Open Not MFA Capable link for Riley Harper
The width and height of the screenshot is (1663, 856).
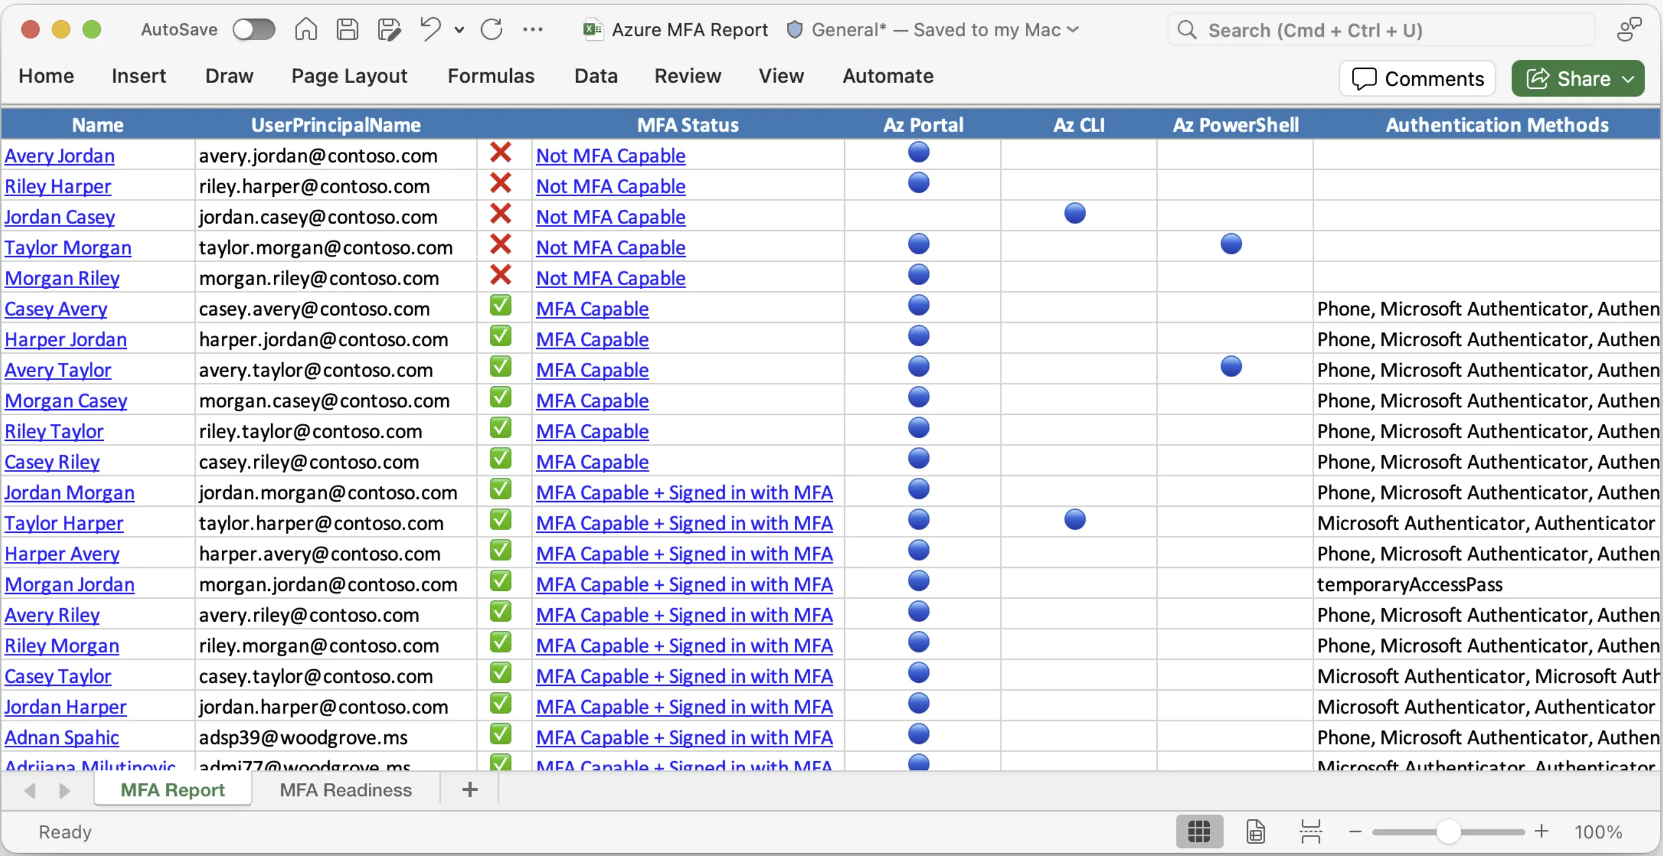[611, 186]
